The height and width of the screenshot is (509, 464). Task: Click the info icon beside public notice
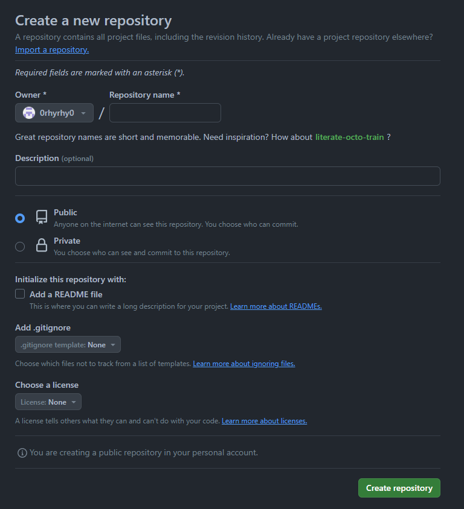pyautogui.click(x=22, y=452)
